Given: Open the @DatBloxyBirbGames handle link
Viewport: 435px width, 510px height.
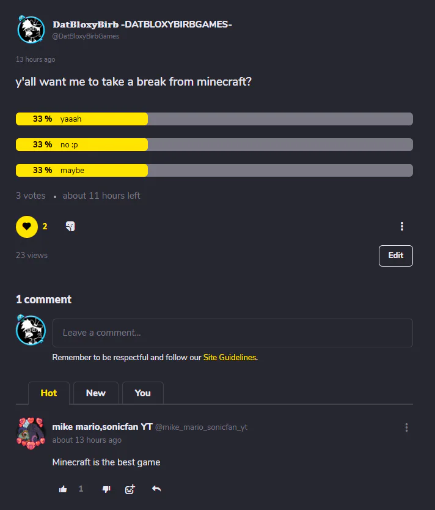Looking at the screenshot, I should 86,37.
